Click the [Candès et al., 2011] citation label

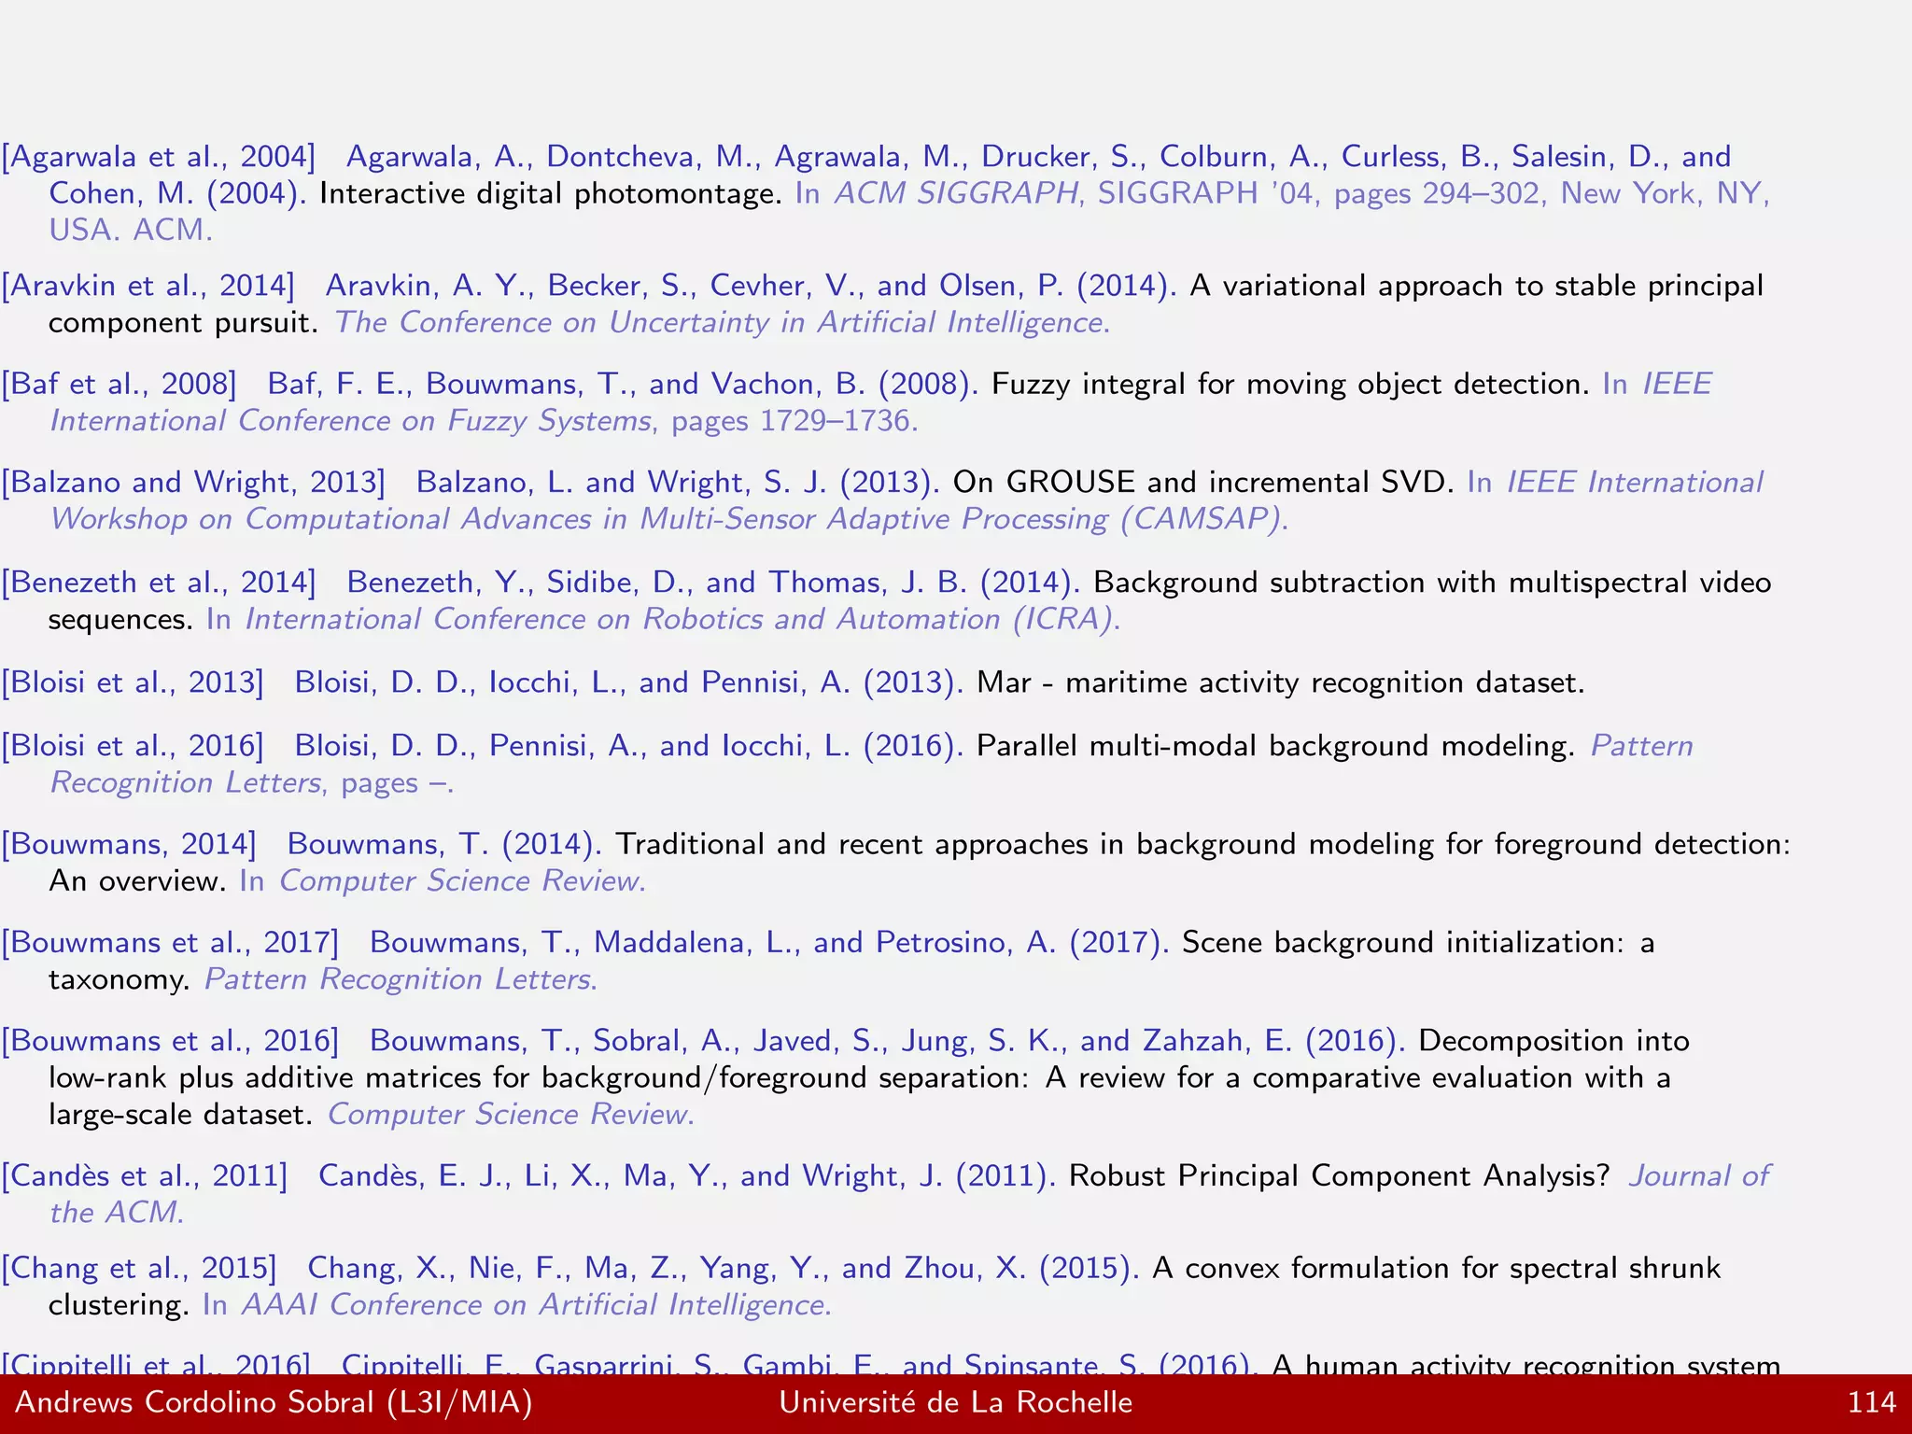point(145,1176)
